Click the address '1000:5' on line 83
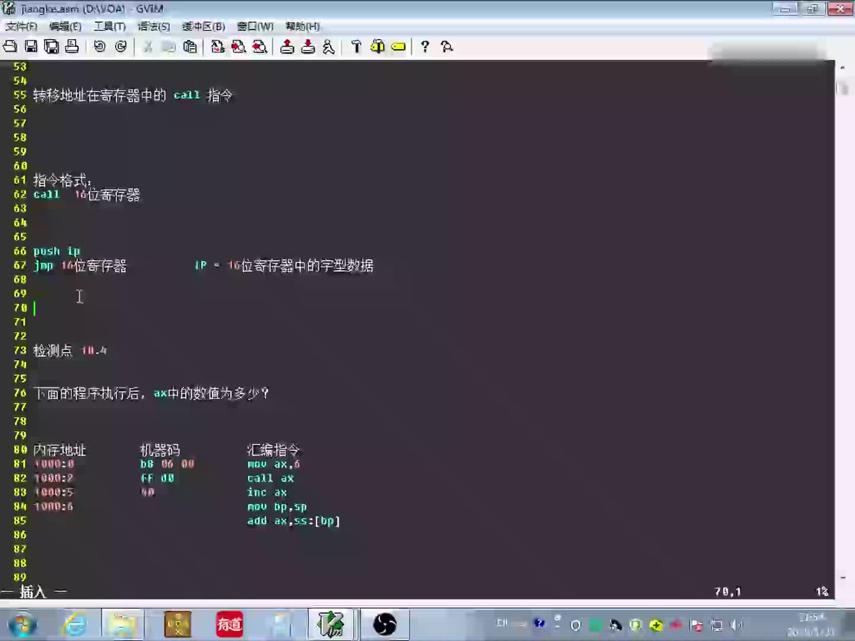Viewport: 855px width, 641px height. [x=54, y=493]
